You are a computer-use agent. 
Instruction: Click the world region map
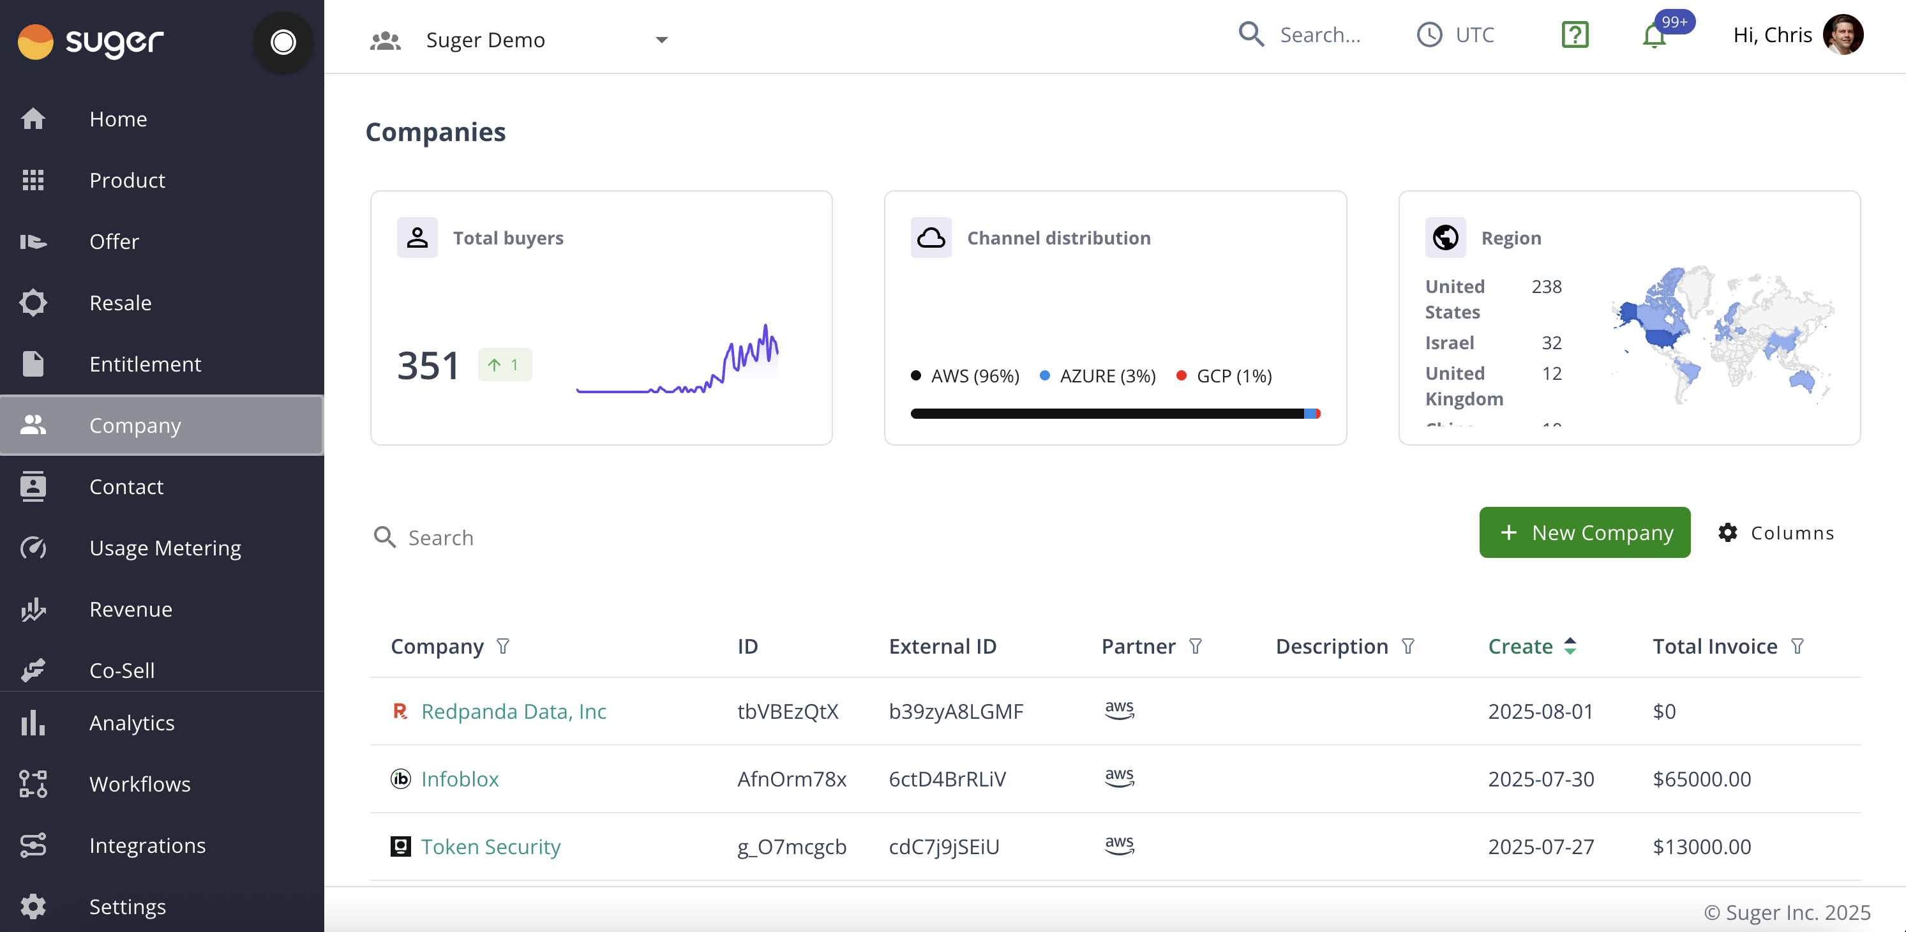pos(1723,336)
